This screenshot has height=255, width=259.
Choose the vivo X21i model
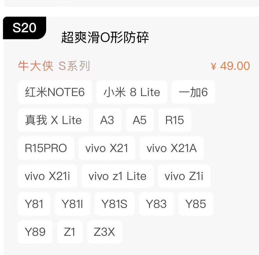click(47, 176)
